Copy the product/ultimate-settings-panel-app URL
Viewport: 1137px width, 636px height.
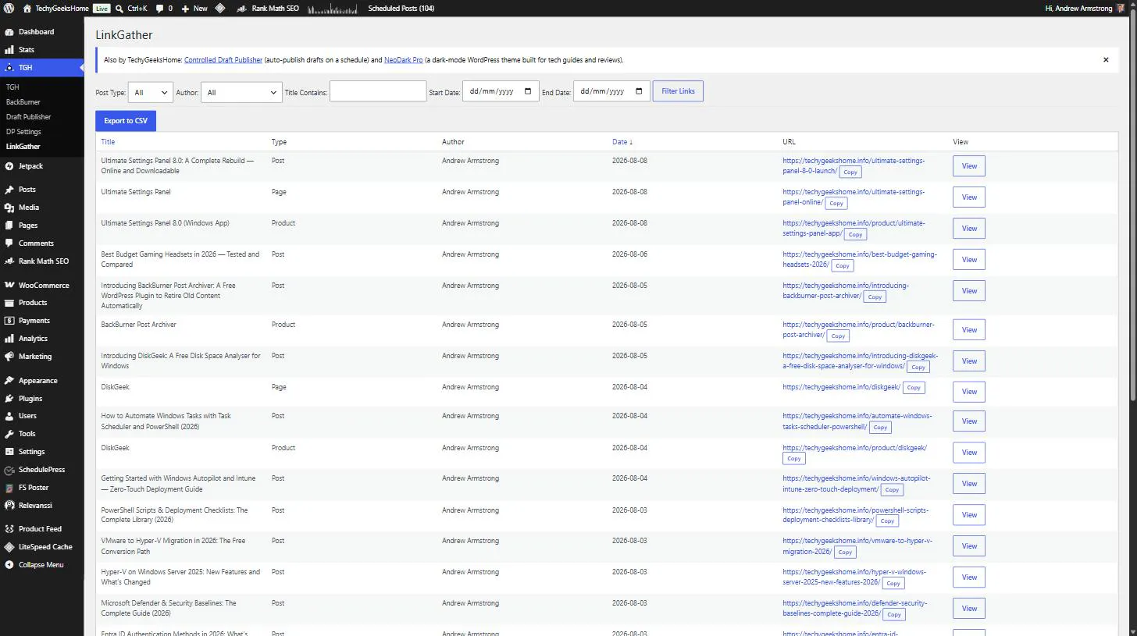pos(856,234)
